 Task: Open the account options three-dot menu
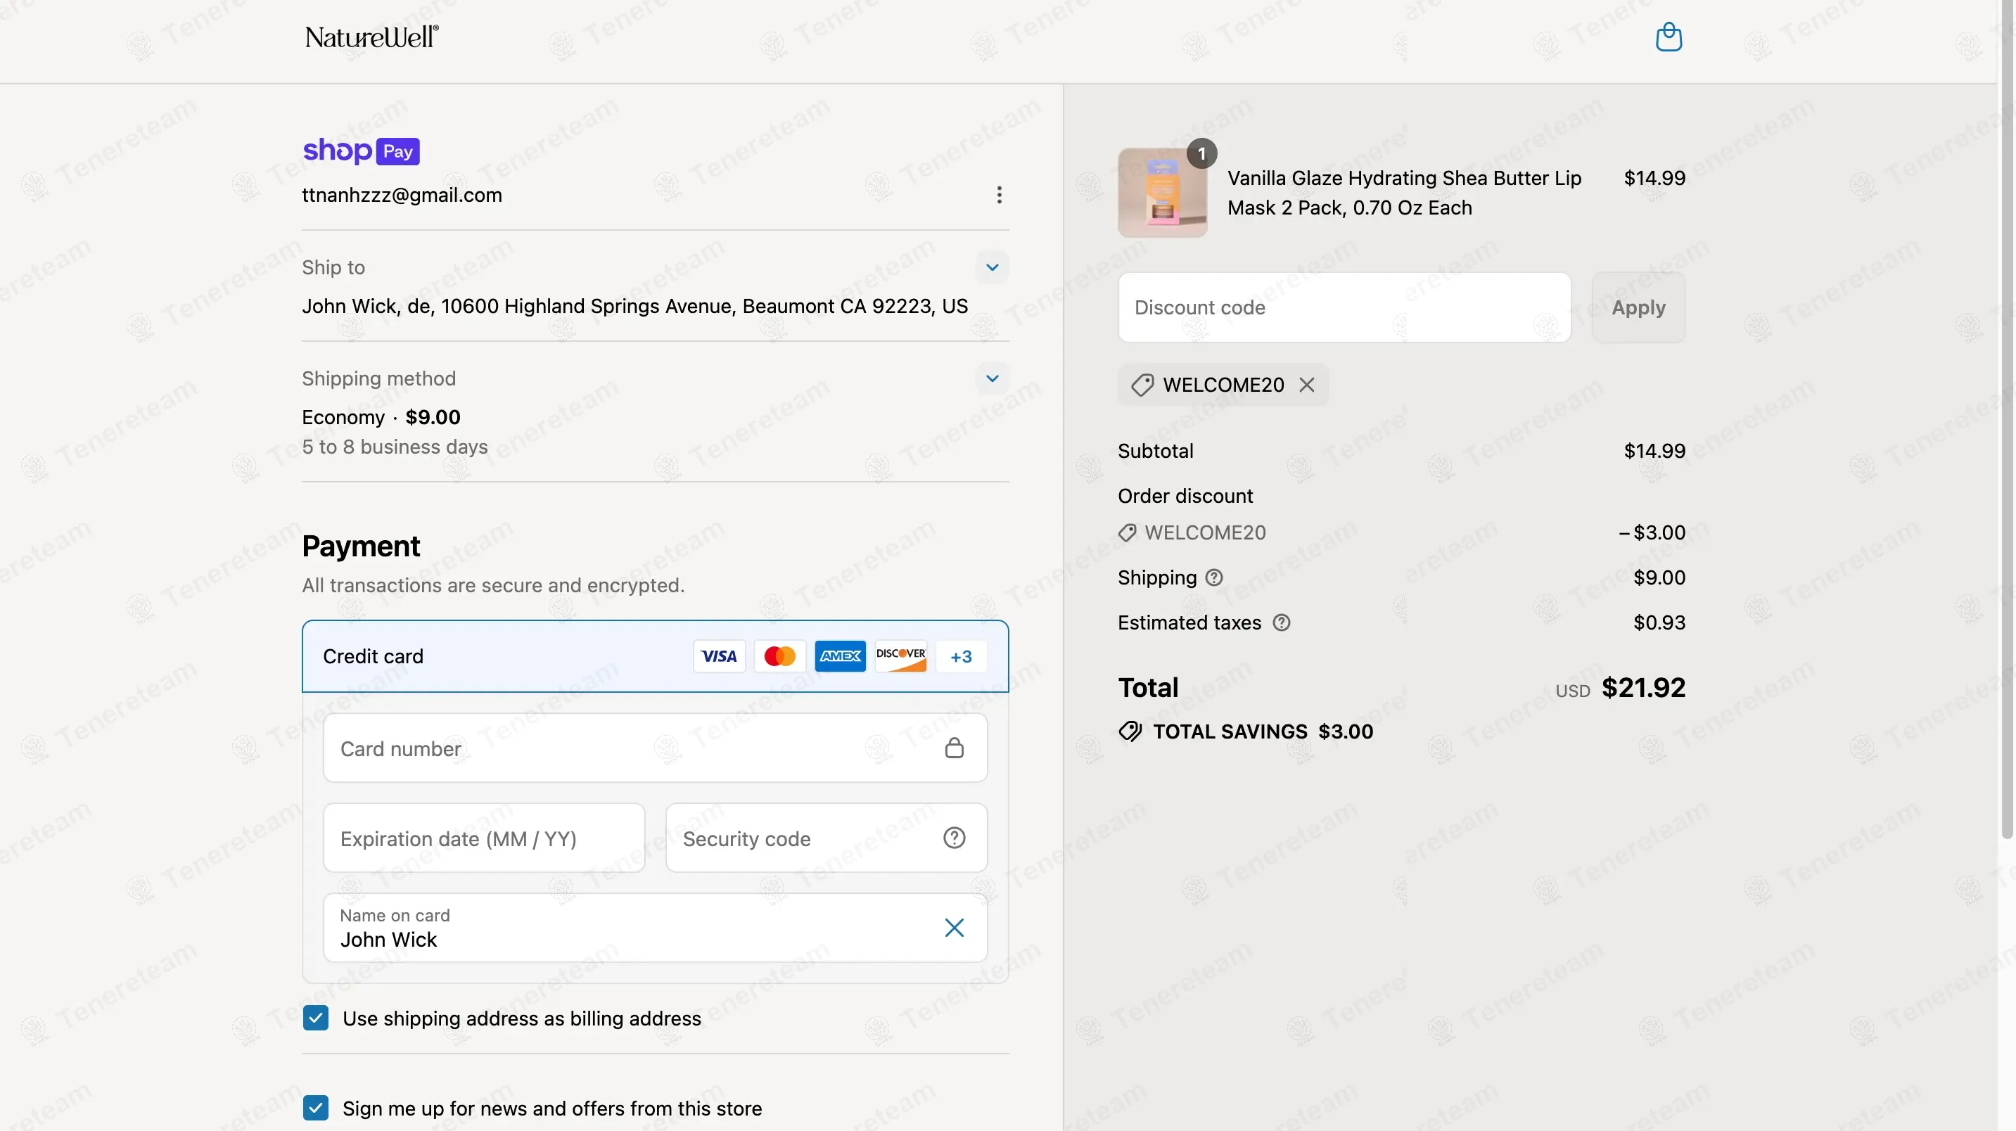(999, 195)
